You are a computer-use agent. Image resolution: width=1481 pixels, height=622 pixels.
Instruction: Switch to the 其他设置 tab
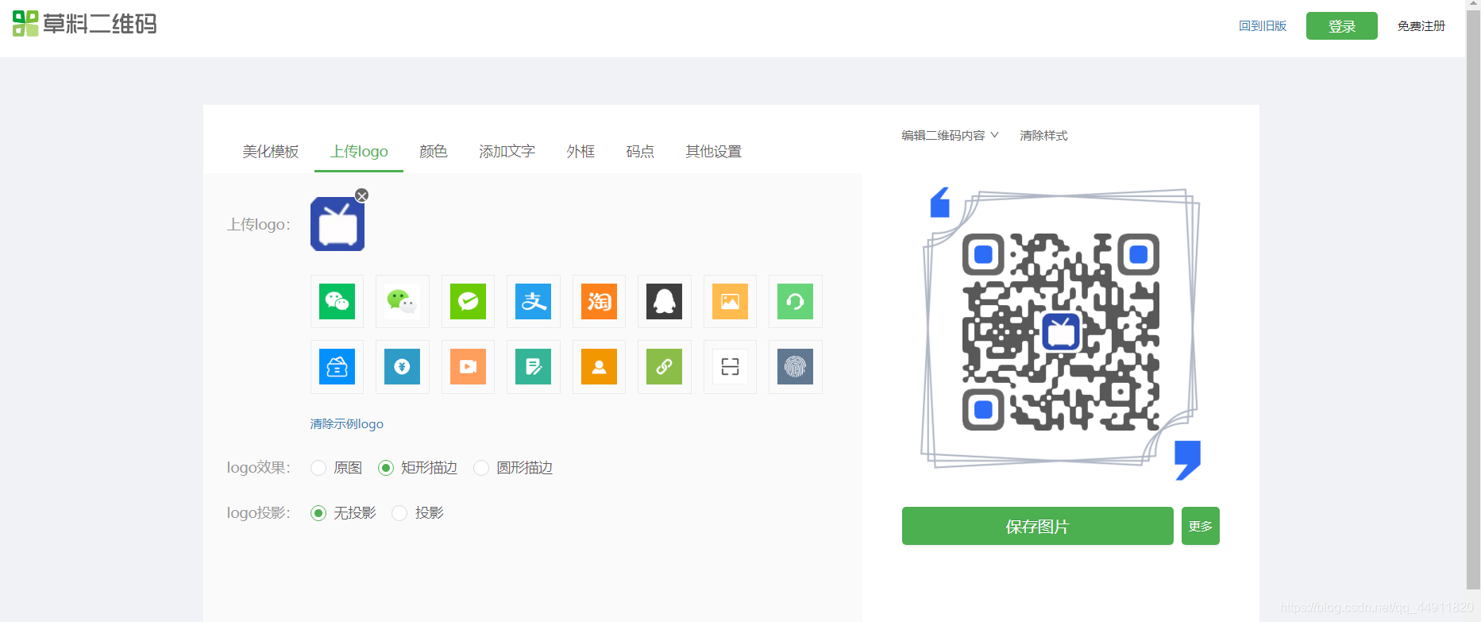714,152
